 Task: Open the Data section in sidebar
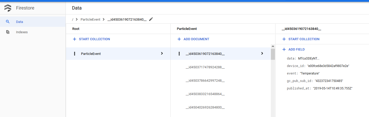[33, 22]
